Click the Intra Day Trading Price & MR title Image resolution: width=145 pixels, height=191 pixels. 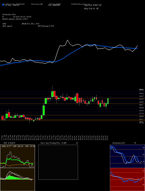[53, 143]
